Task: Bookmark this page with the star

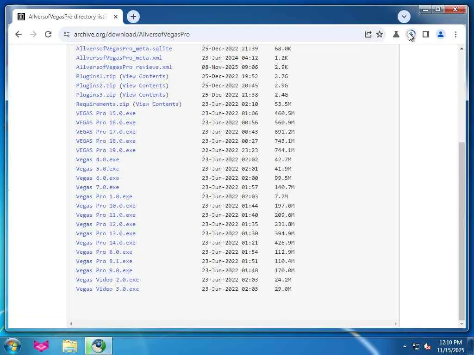Action: tap(380, 34)
